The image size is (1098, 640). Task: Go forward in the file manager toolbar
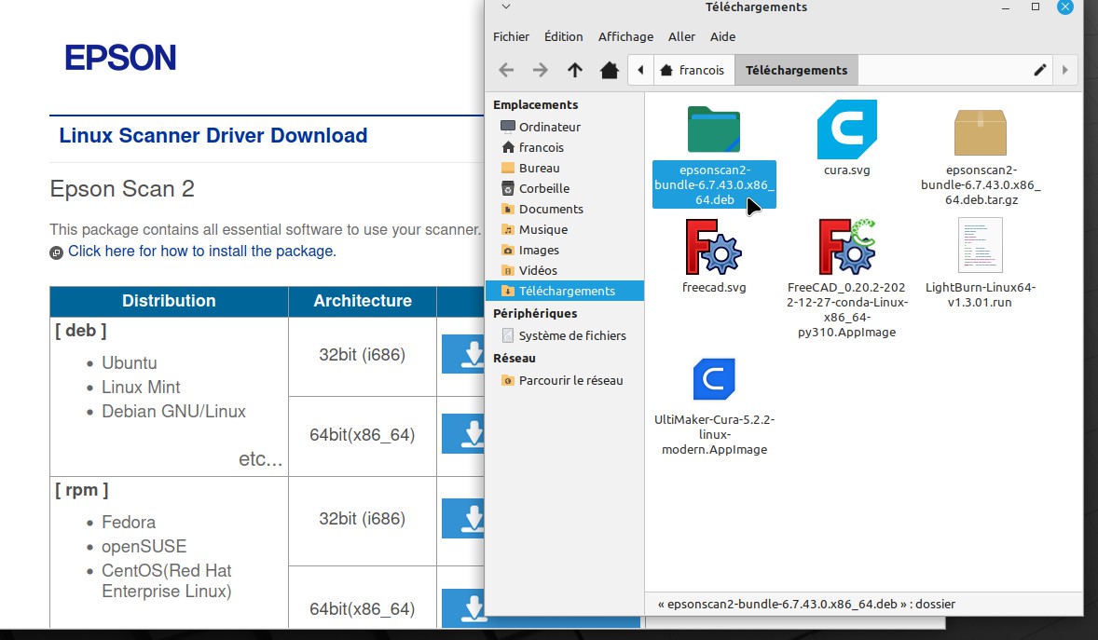(540, 70)
